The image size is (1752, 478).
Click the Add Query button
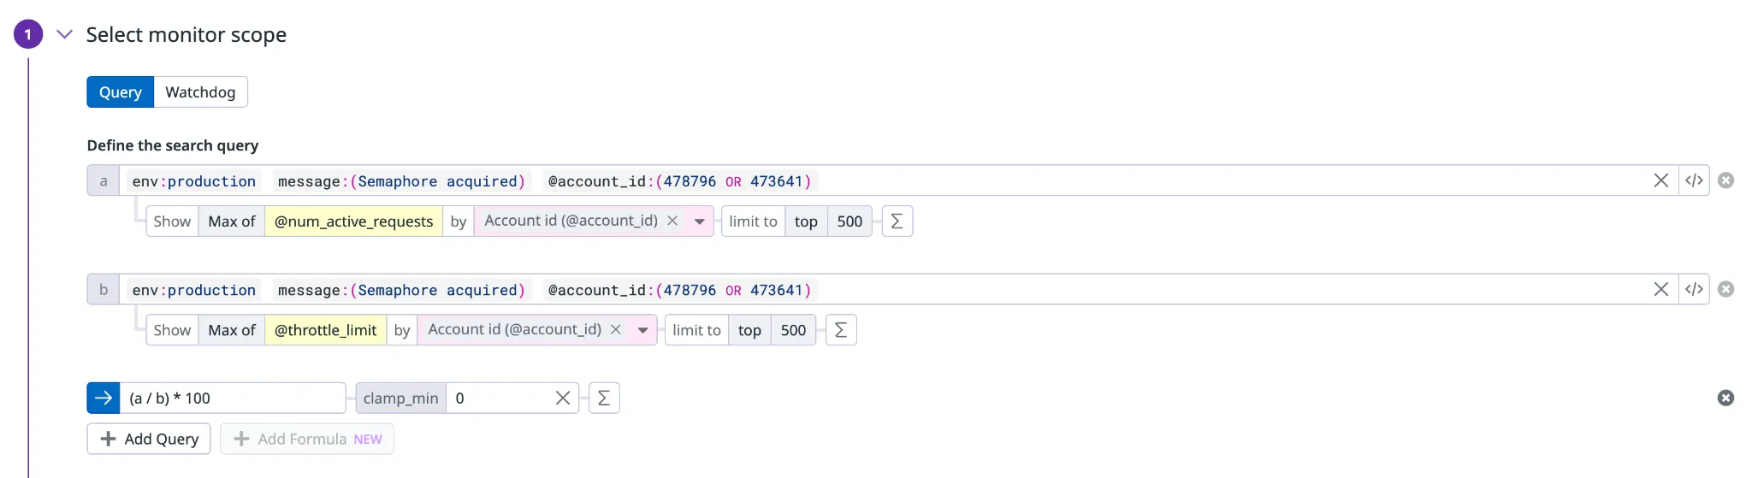[149, 439]
